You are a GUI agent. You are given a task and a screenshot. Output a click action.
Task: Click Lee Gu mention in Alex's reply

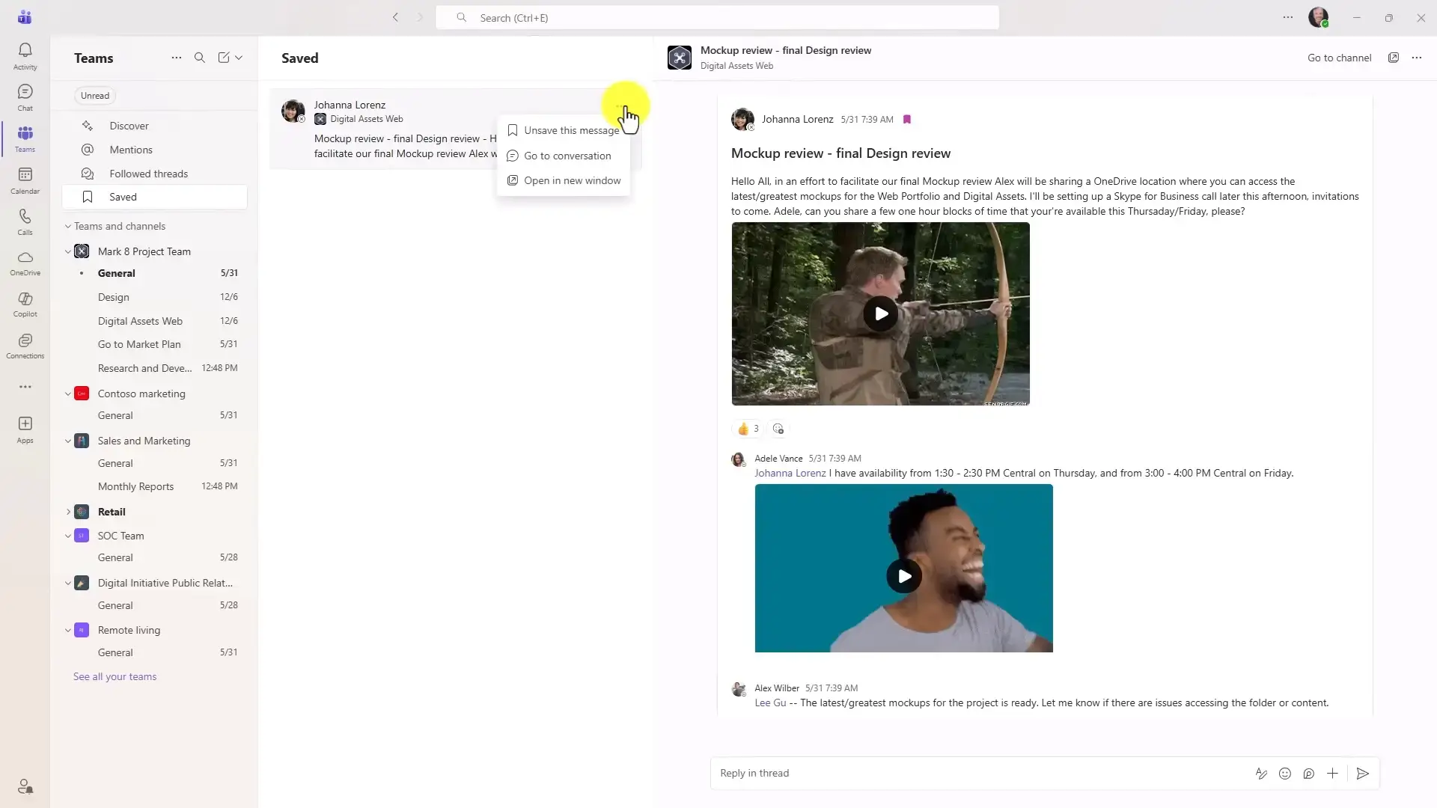[770, 703]
